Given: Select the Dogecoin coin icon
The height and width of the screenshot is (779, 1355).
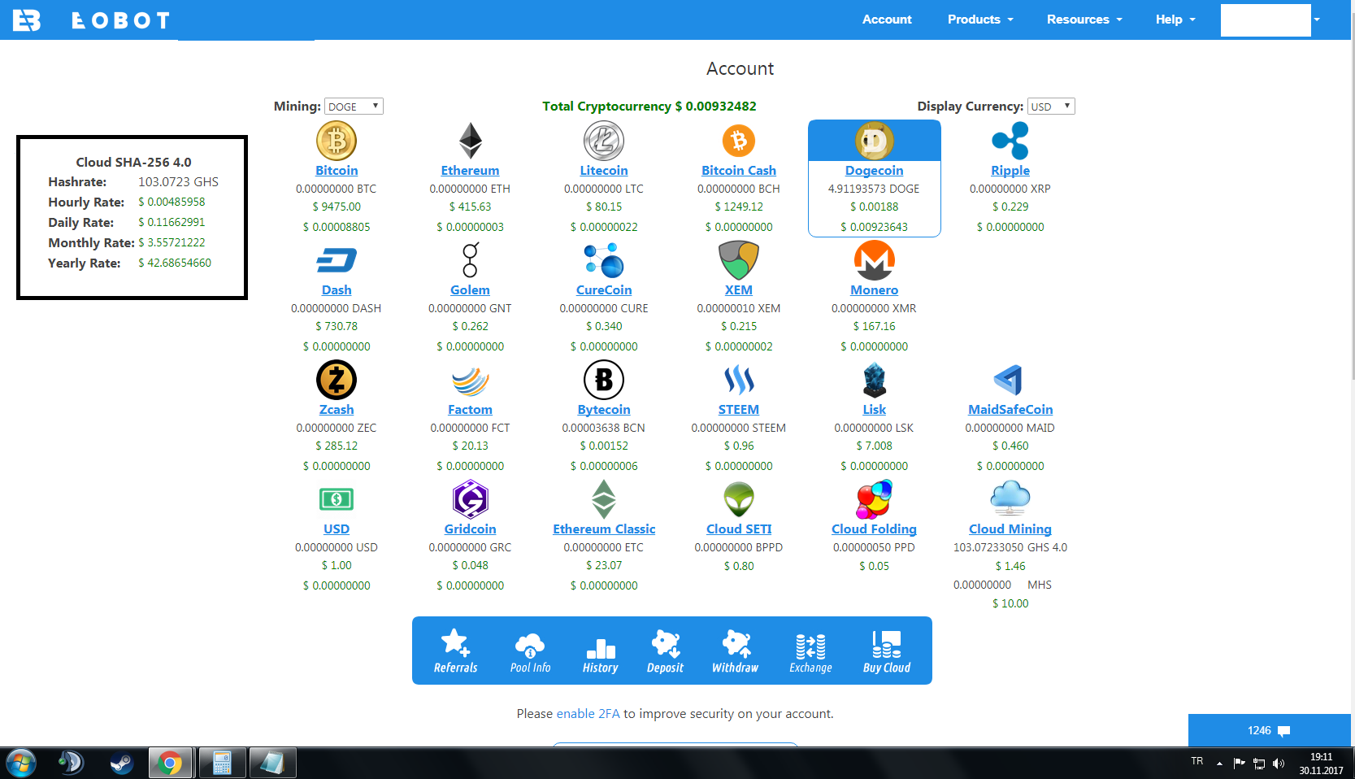Looking at the screenshot, I should coord(875,141).
